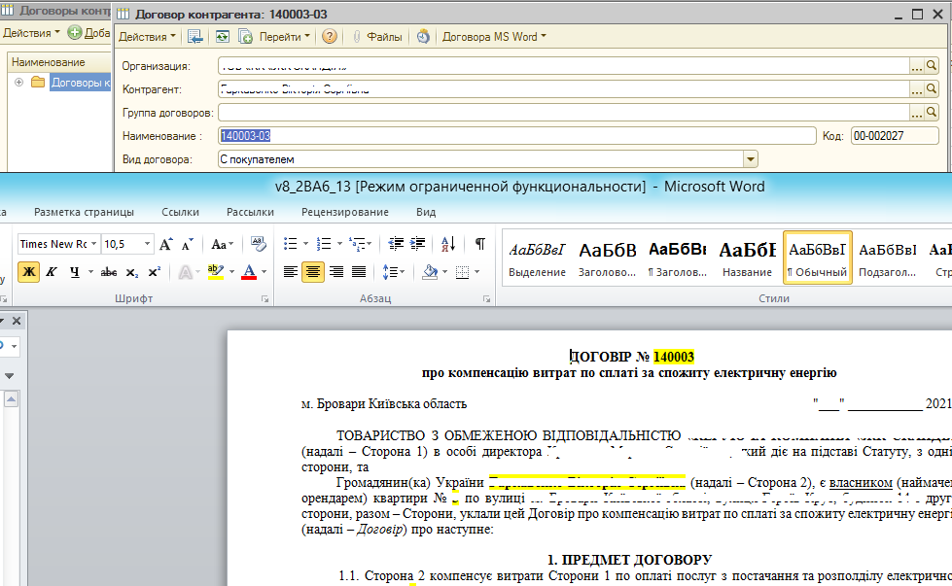Open the Sort tool in the Paragraph group

446,245
